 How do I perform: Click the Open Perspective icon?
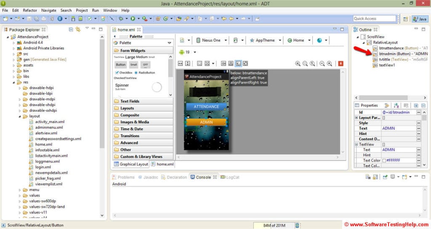pyautogui.click(x=405, y=19)
